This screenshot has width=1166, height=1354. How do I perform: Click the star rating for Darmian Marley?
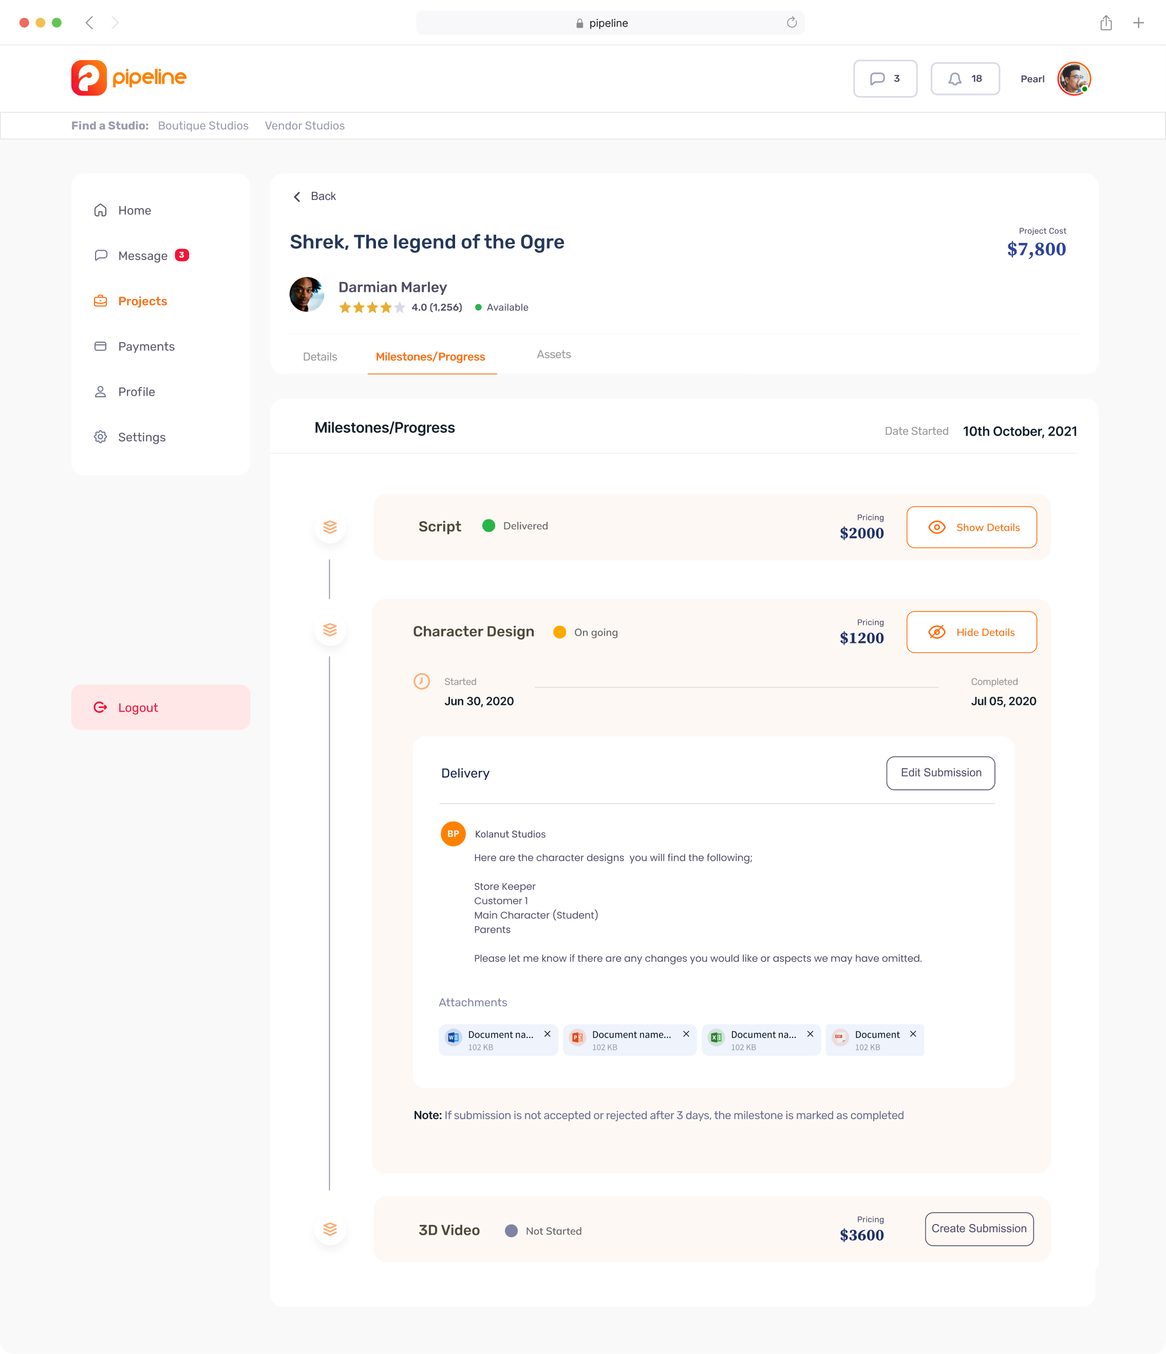pos(372,307)
